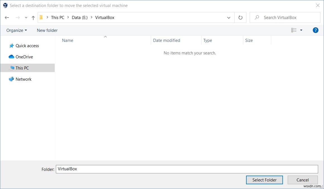Select the OneDrive icon in the sidebar
The width and height of the screenshot is (324, 189).
tap(11, 57)
